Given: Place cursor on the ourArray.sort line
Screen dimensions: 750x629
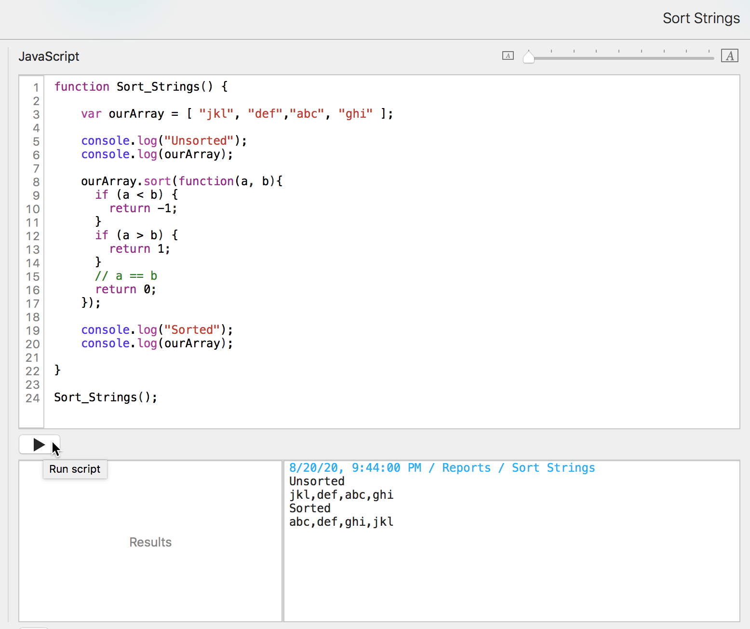Looking at the screenshot, I should tap(181, 181).
